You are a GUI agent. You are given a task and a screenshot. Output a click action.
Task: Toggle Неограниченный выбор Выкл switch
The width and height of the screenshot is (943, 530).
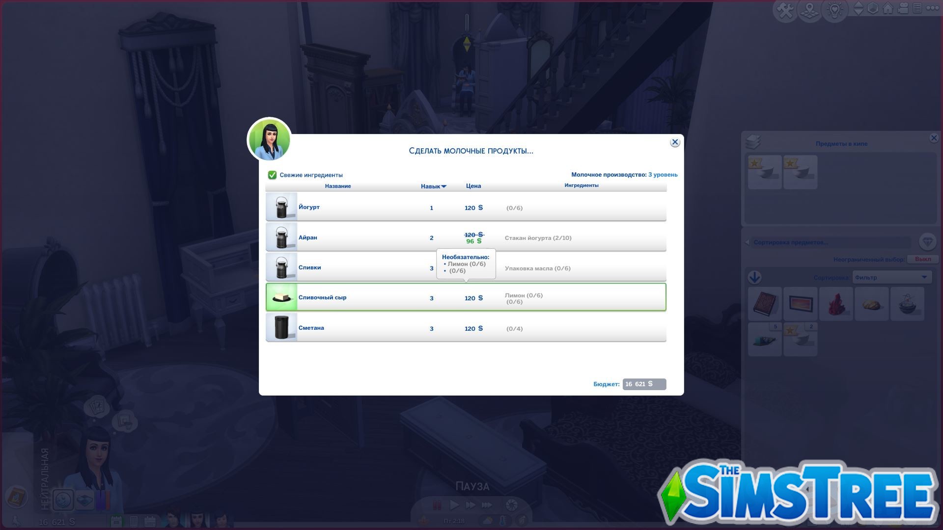tap(922, 259)
